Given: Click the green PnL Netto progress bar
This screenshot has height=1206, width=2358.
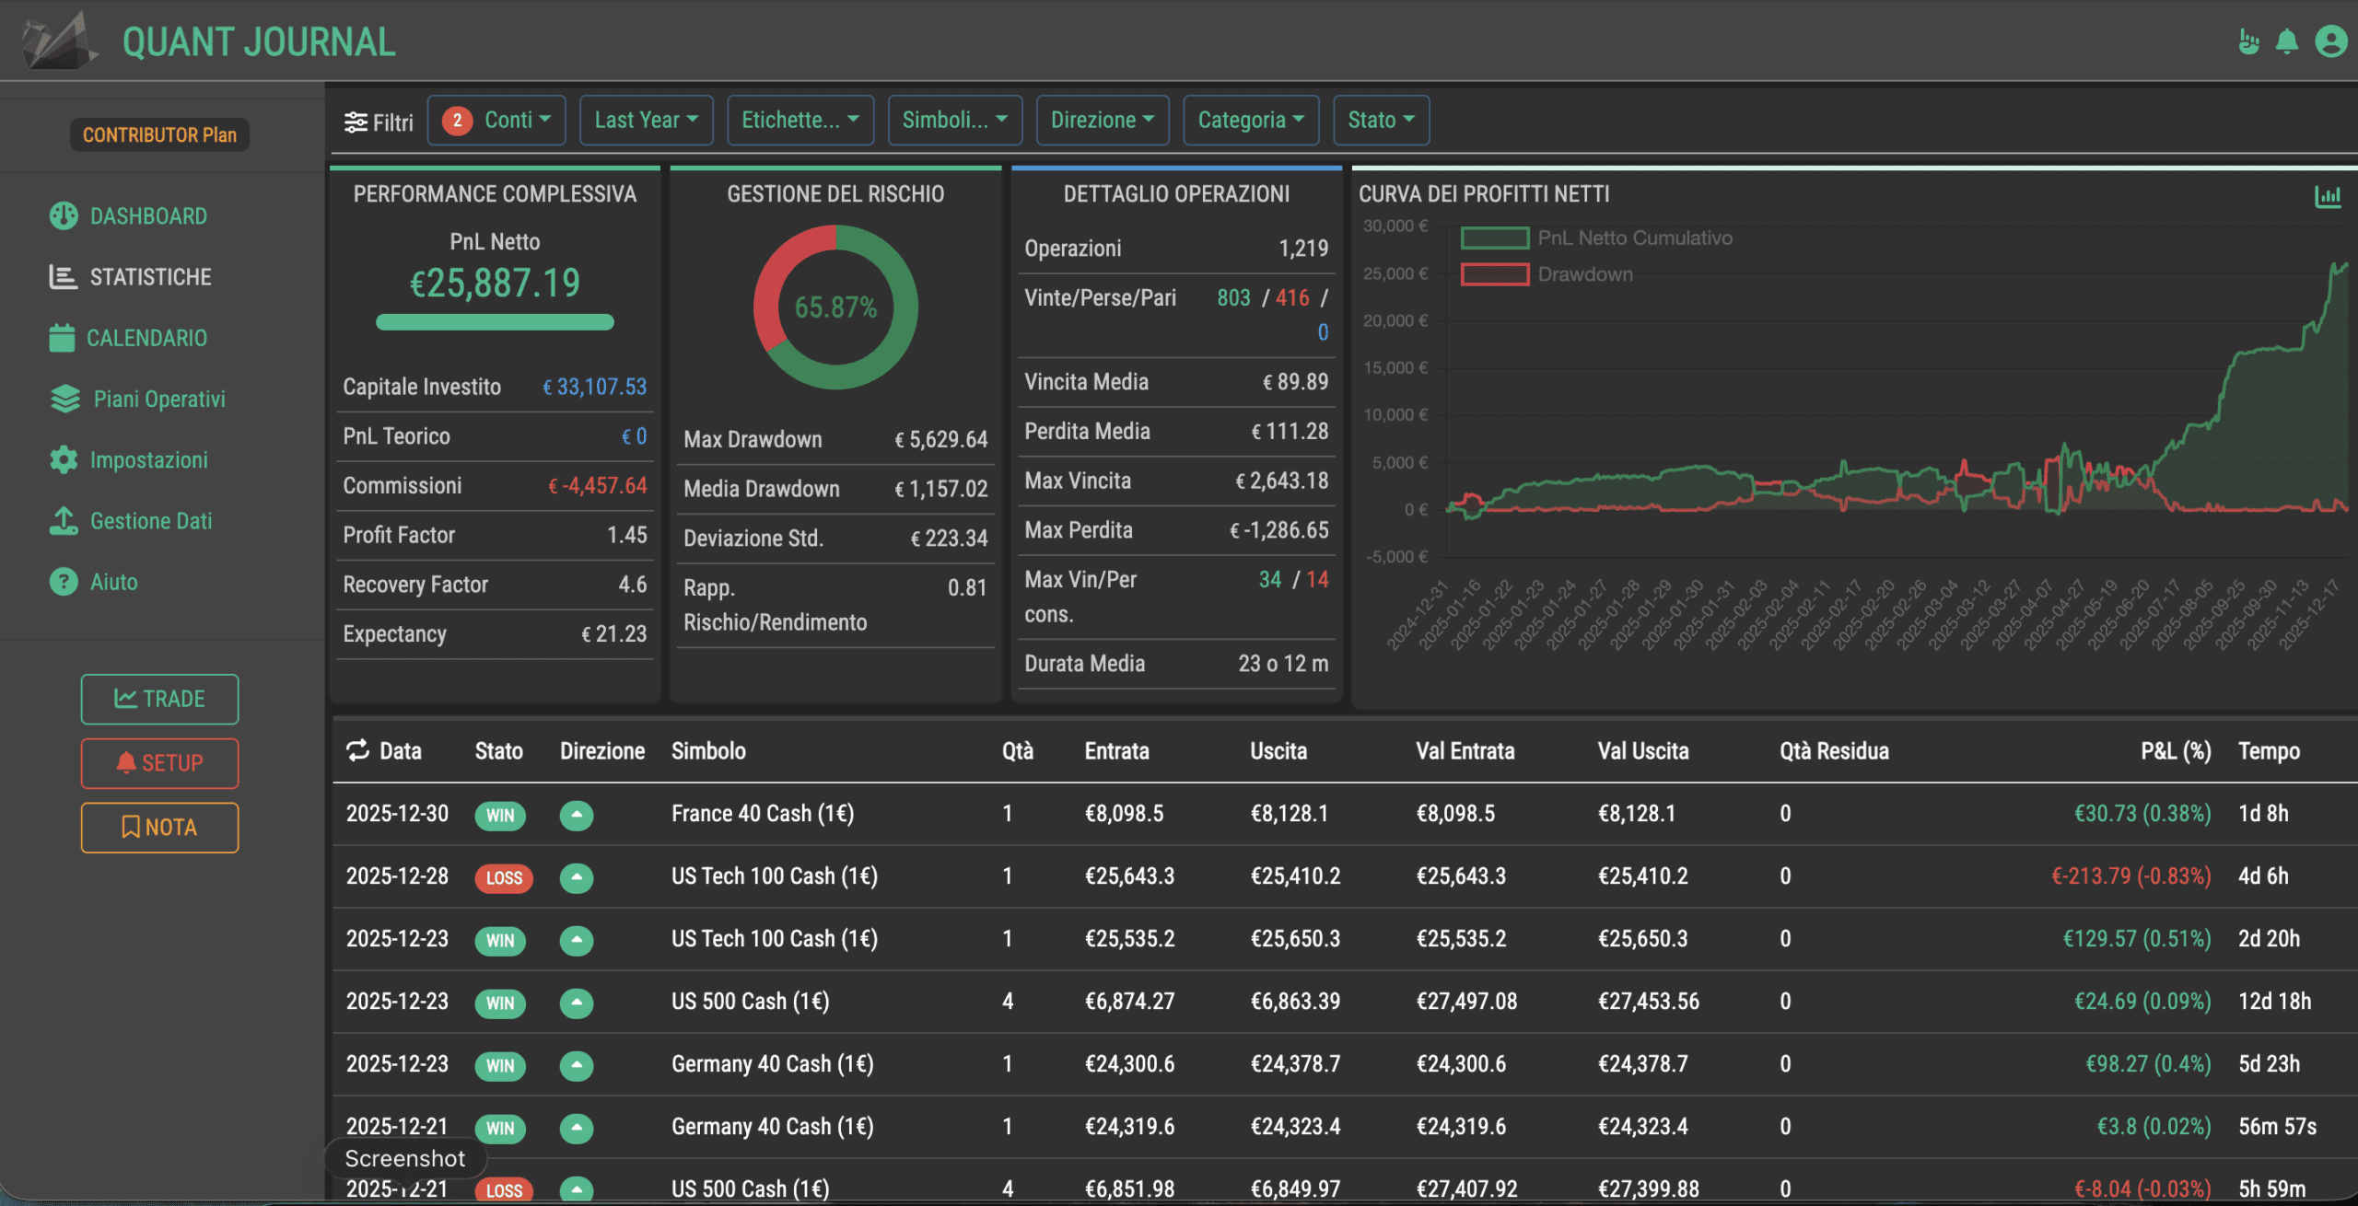Looking at the screenshot, I should pyautogui.click(x=495, y=322).
